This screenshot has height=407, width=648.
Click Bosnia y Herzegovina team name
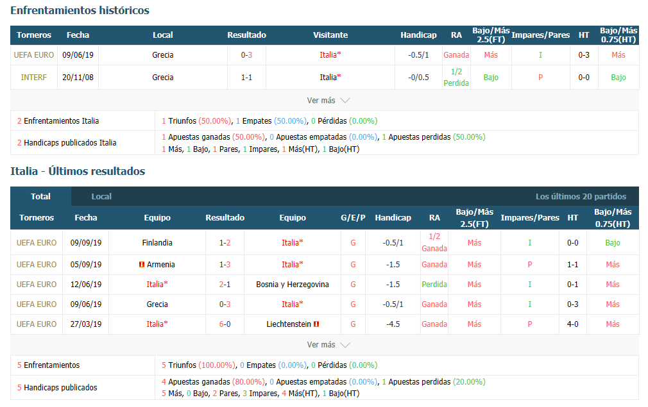click(293, 285)
